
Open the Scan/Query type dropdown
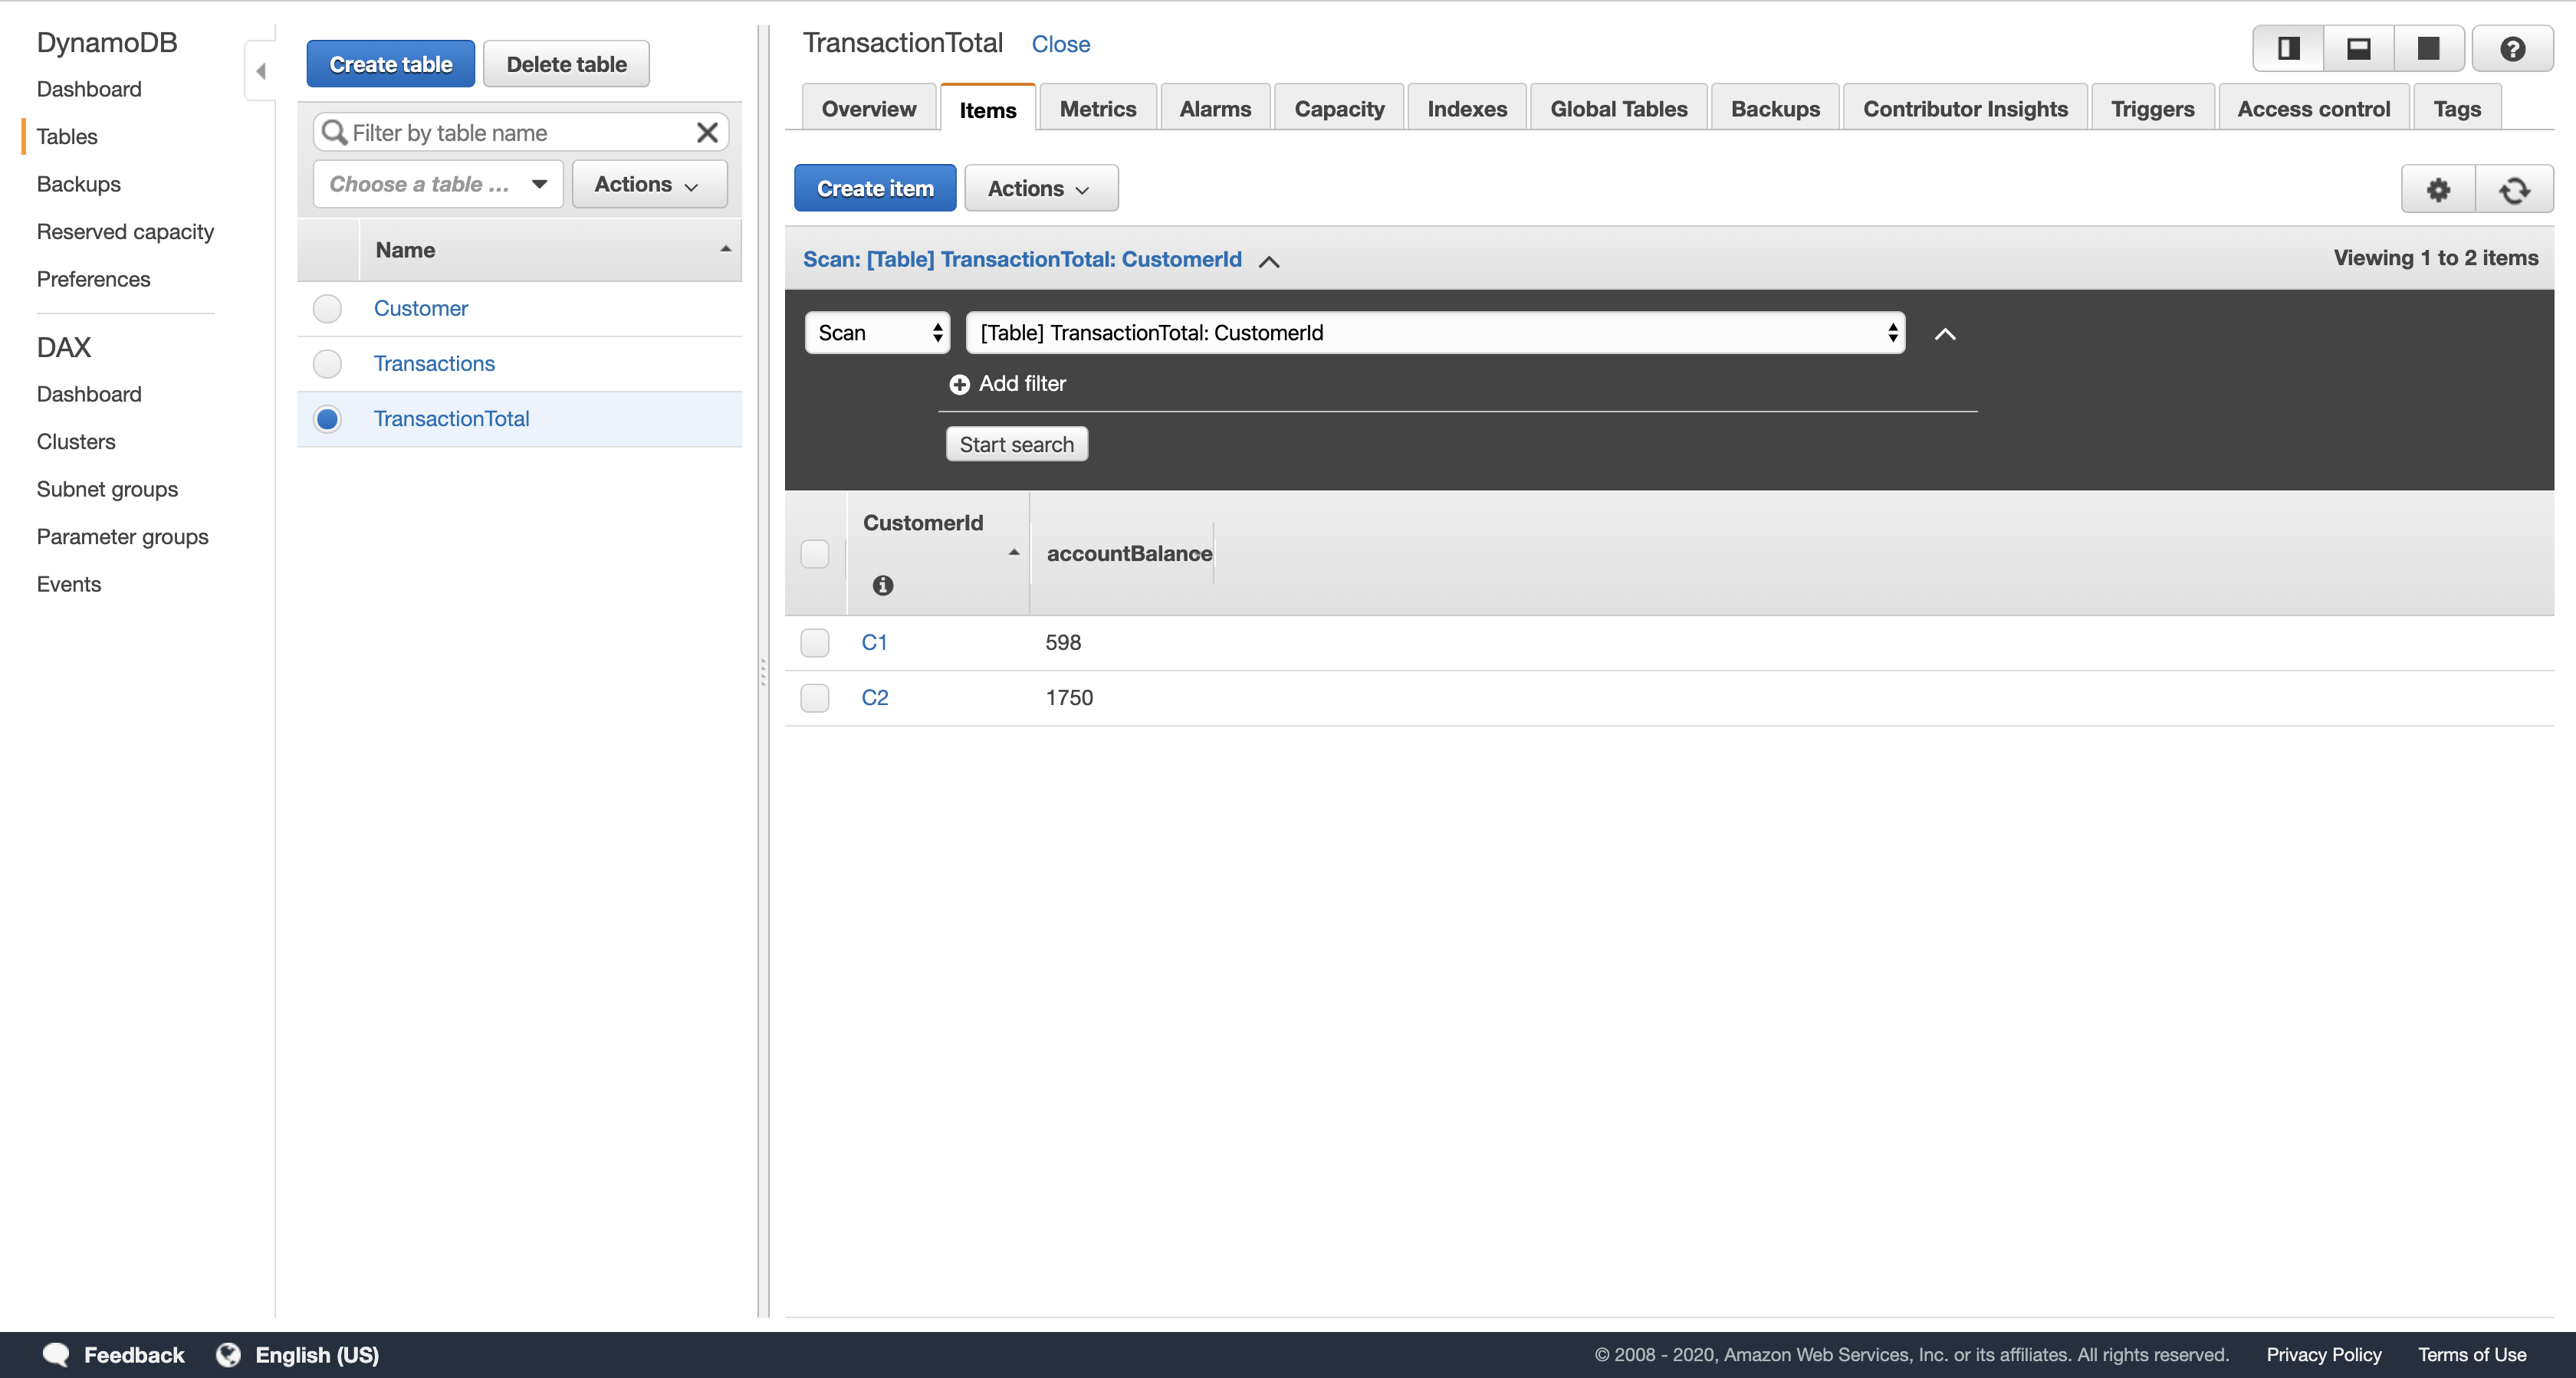[x=877, y=333]
